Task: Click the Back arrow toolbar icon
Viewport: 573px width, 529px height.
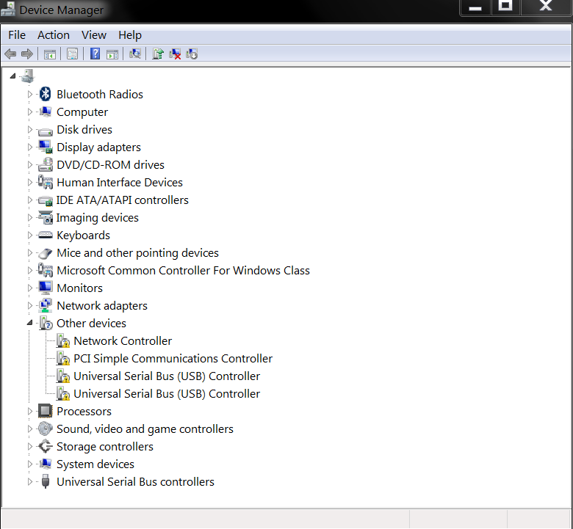Action: point(10,54)
